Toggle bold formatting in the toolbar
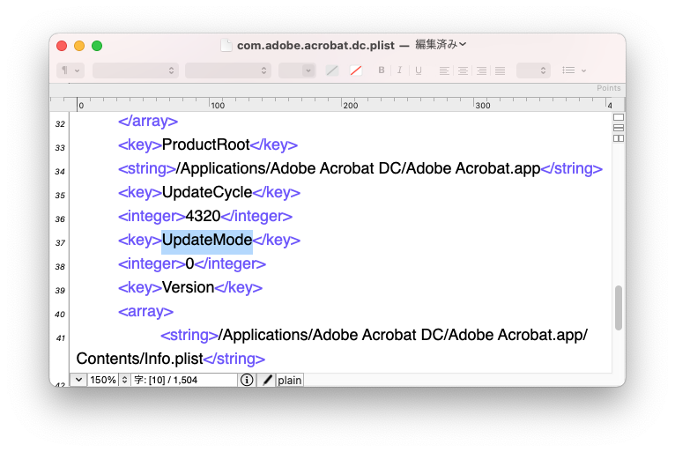The width and height of the screenshot is (675, 452). tap(382, 70)
